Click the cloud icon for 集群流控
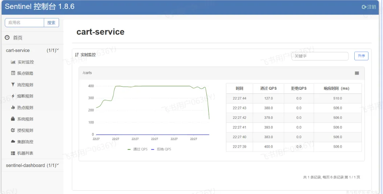383x194 pixels. (13, 142)
